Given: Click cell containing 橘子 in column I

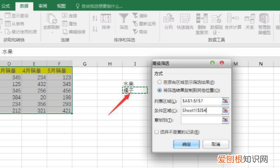Looking at the screenshot, I should [x=135, y=91].
